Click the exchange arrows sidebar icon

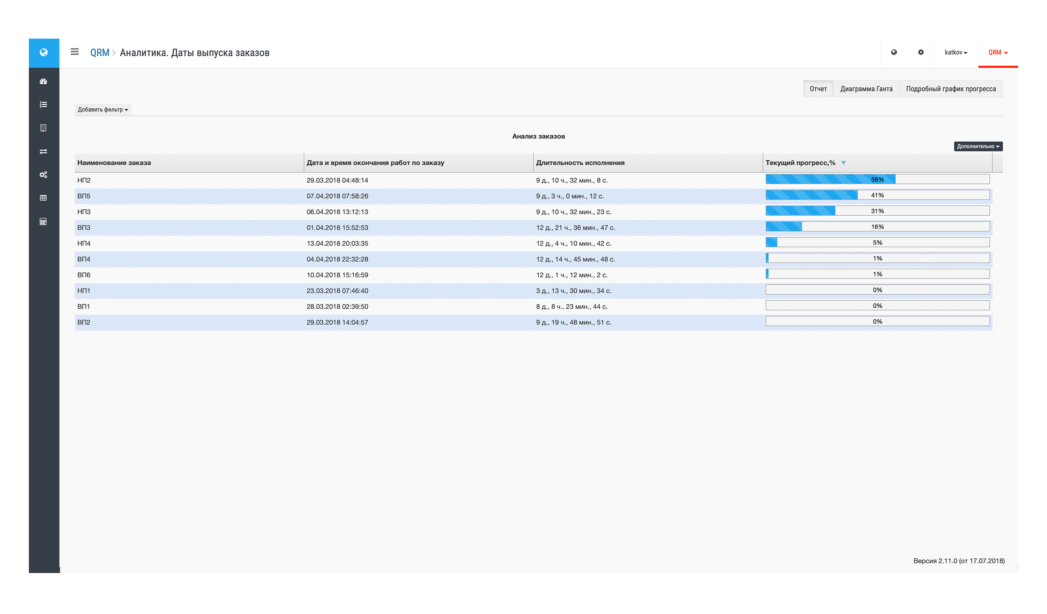43,151
